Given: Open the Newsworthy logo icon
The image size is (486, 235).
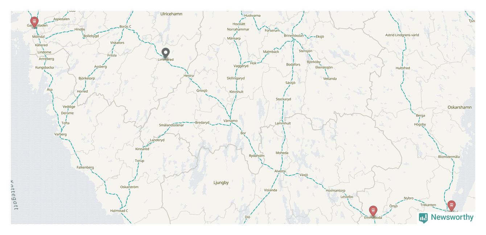Looking at the screenshot, I should click(423, 218).
